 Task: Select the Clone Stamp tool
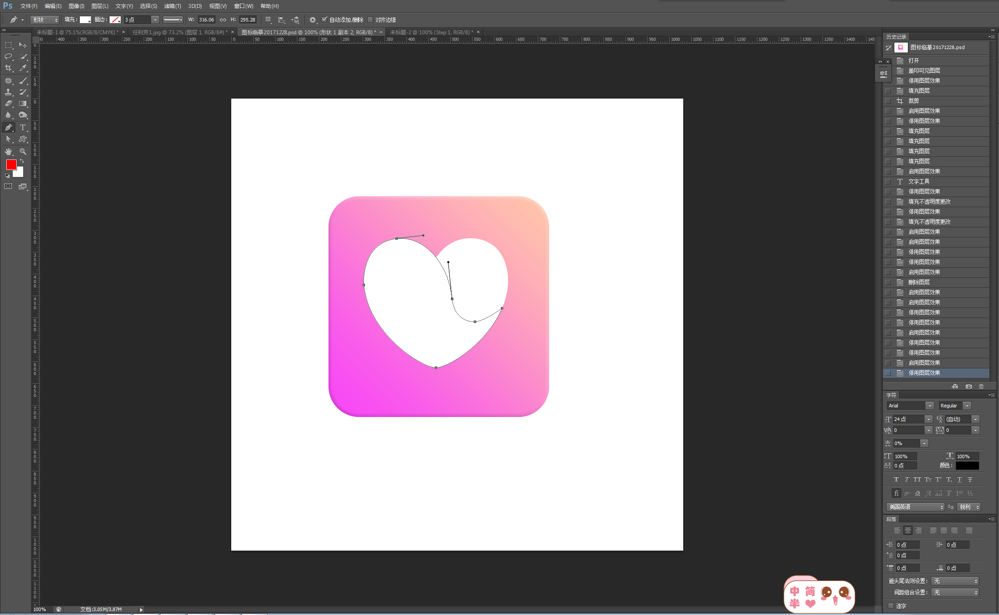[x=8, y=92]
